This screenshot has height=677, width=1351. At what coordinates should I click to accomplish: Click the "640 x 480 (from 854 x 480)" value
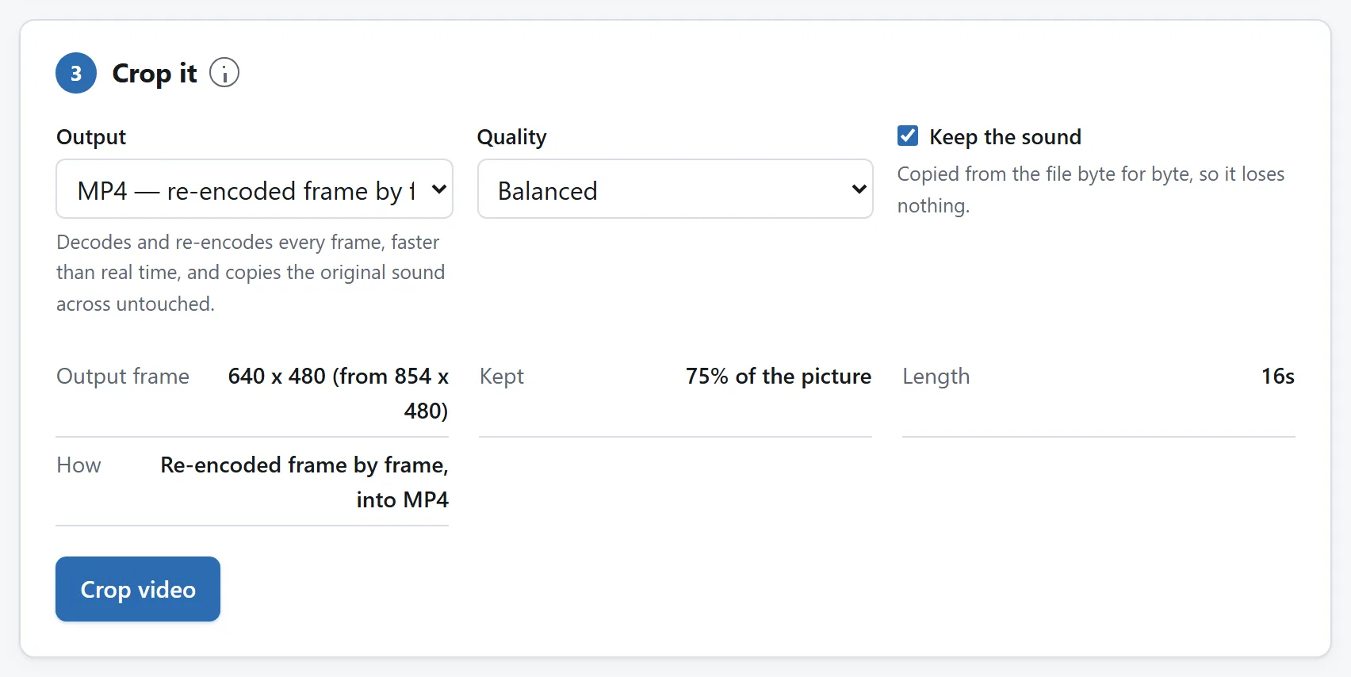[339, 393]
